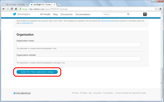Open the Acquia footer link

coord(144,93)
